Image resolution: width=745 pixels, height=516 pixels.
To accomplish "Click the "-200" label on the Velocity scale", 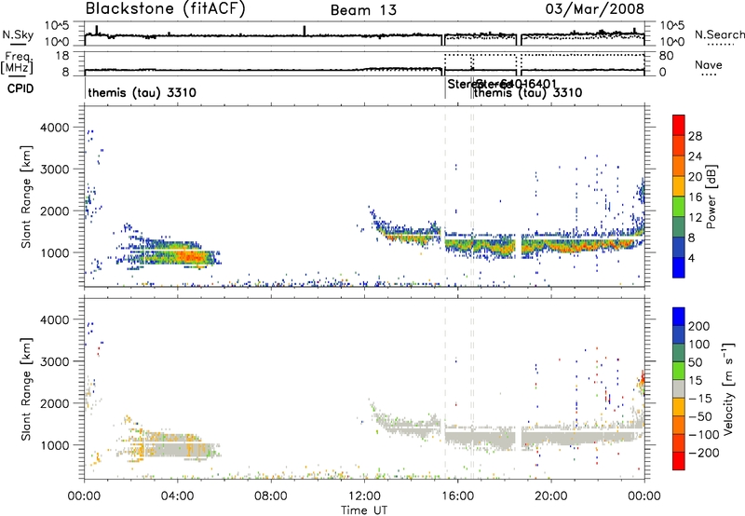I will [x=702, y=453].
